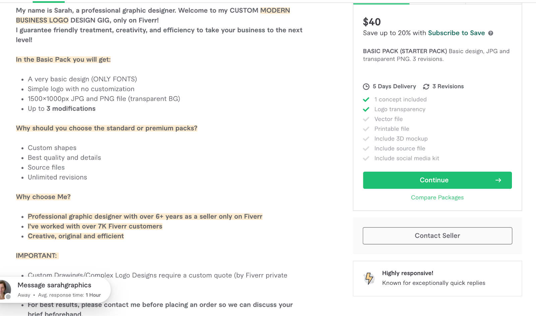Click the arrow icon on the Continue button
536x316 pixels.
pos(498,180)
